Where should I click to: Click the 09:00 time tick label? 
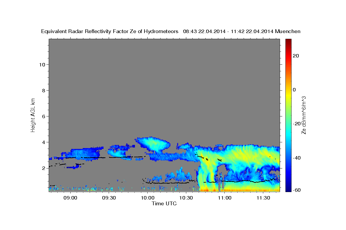[70, 198]
